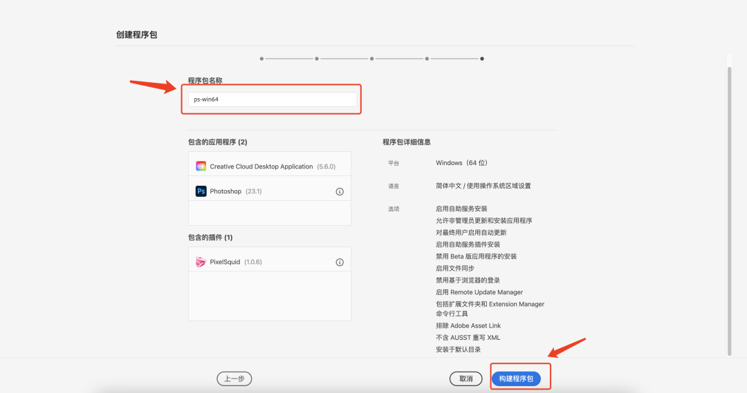Click the 包含的应用程序 (2) heading

[218, 142]
